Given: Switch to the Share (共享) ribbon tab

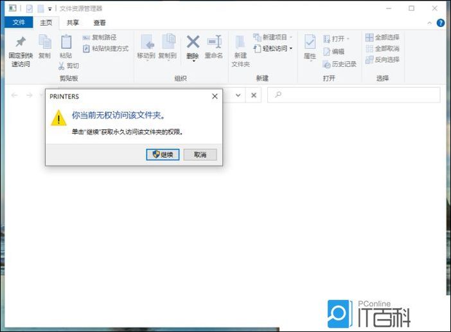Looking at the screenshot, I should coord(73,23).
